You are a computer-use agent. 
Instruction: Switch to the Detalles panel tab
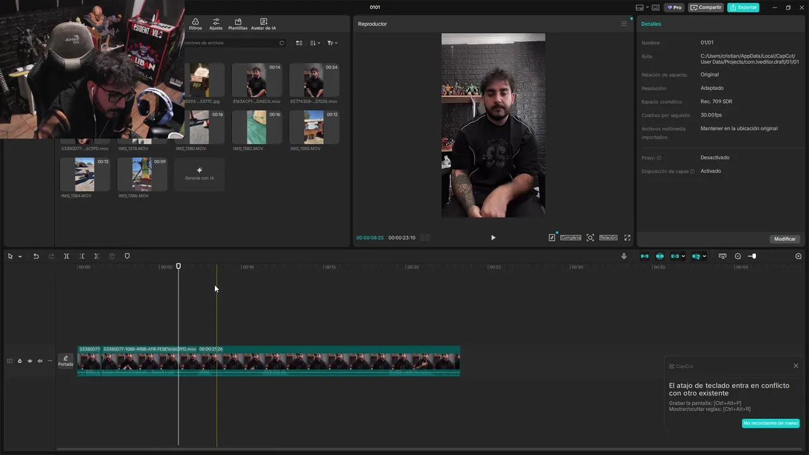(651, 24)
